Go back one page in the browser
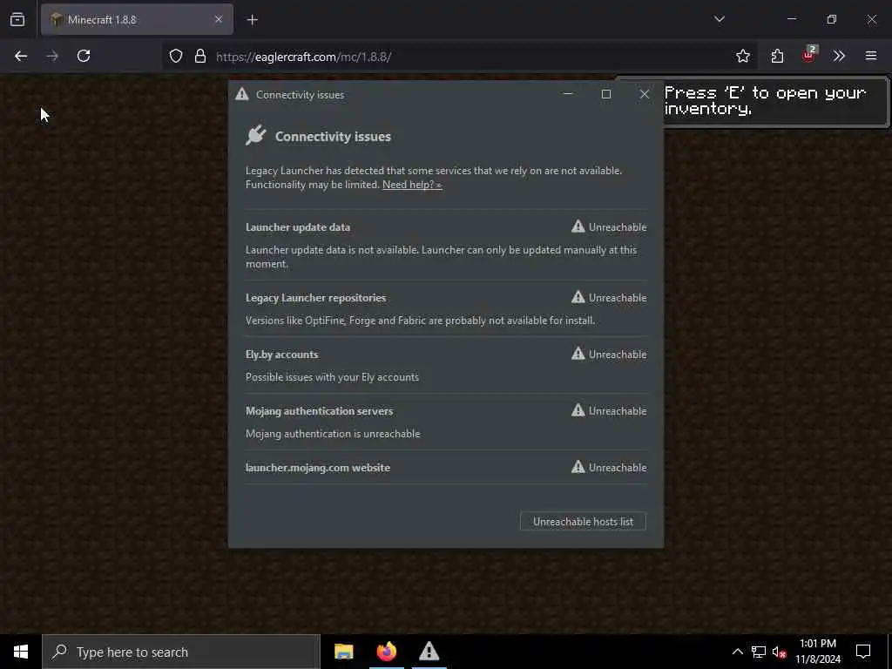This screenshot has height=669, width=892. tap(21, 56)
